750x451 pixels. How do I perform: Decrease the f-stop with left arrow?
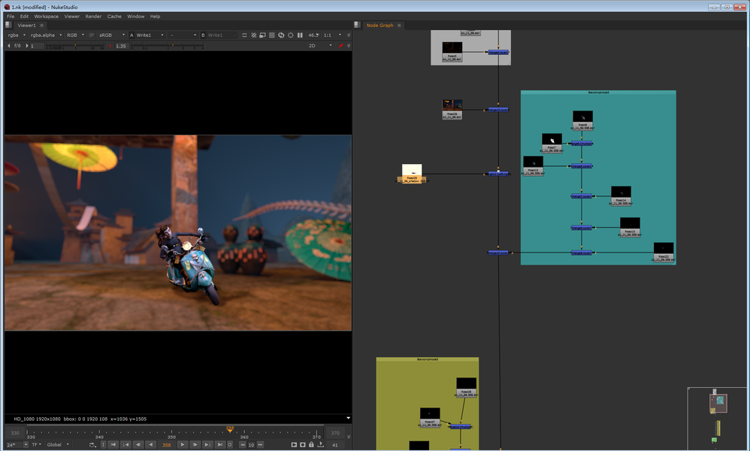click(8, 46)
